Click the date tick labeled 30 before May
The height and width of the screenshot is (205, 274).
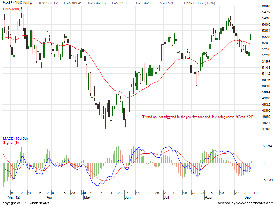click(x=84, y=193)
